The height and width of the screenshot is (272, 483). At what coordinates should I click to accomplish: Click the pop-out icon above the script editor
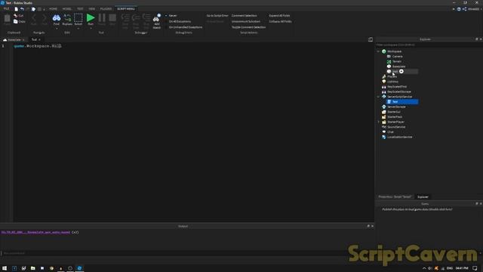371,39
